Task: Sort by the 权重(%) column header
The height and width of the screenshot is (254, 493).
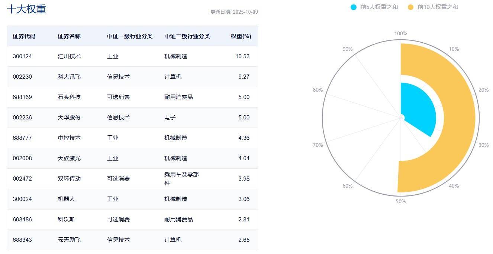Action: [241, 36]
